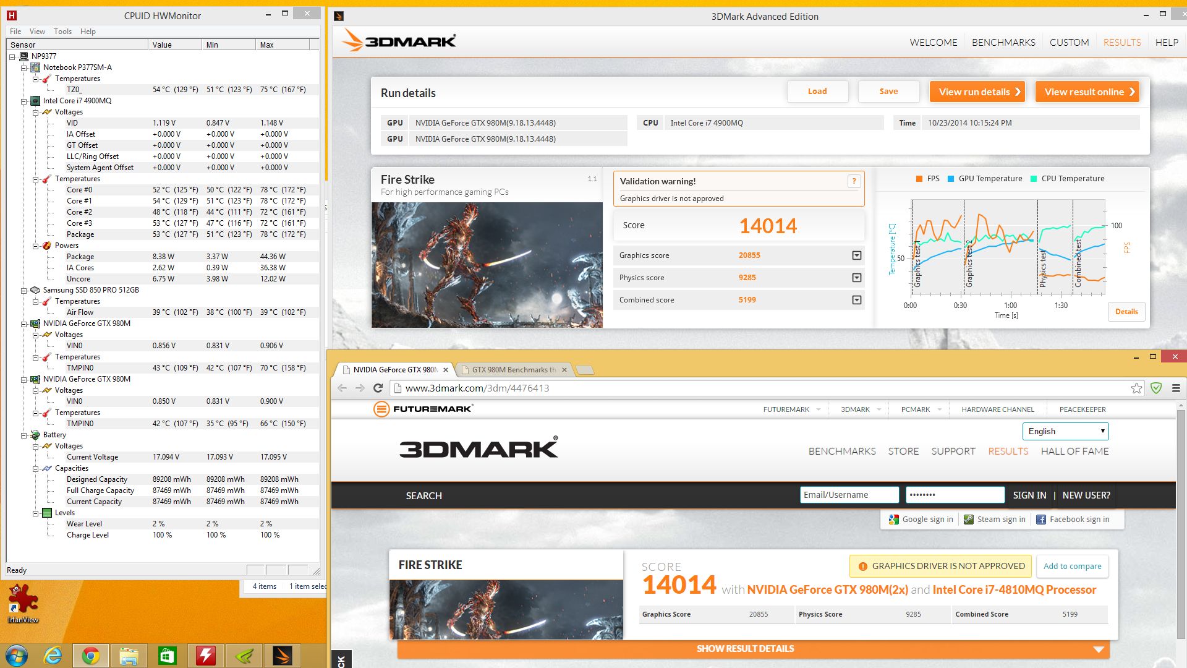Screen dimensions: 1187x668
Task: Click the GPU Temperature legend blue swatch
Action: (x=951, y=179)
